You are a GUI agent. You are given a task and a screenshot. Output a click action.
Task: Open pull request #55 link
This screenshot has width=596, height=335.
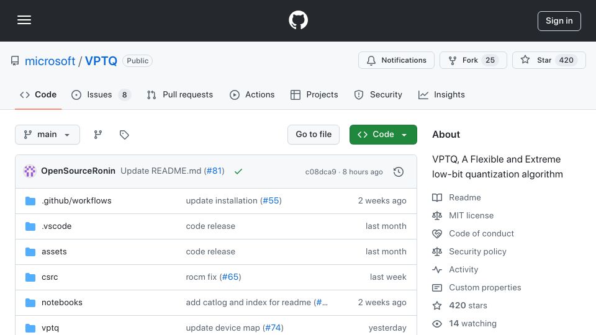click(x=271, y=200)
